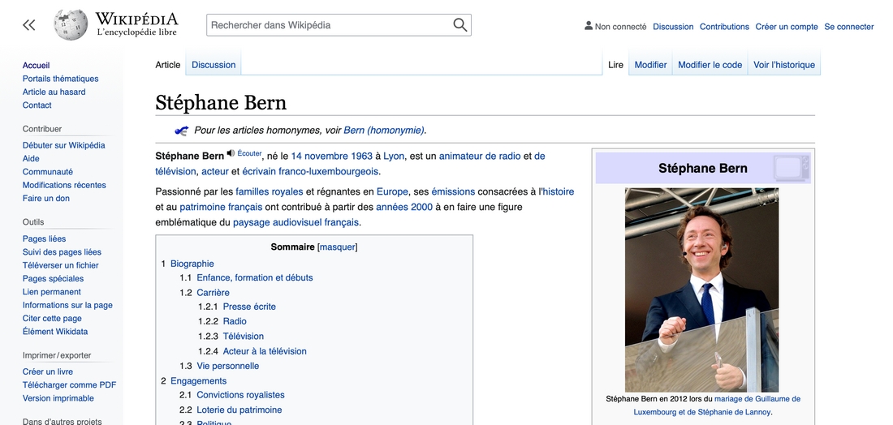Screen dimensions: 893x425
Task: Click the Écouter pronunciation link
Action: tap(249, 153)
